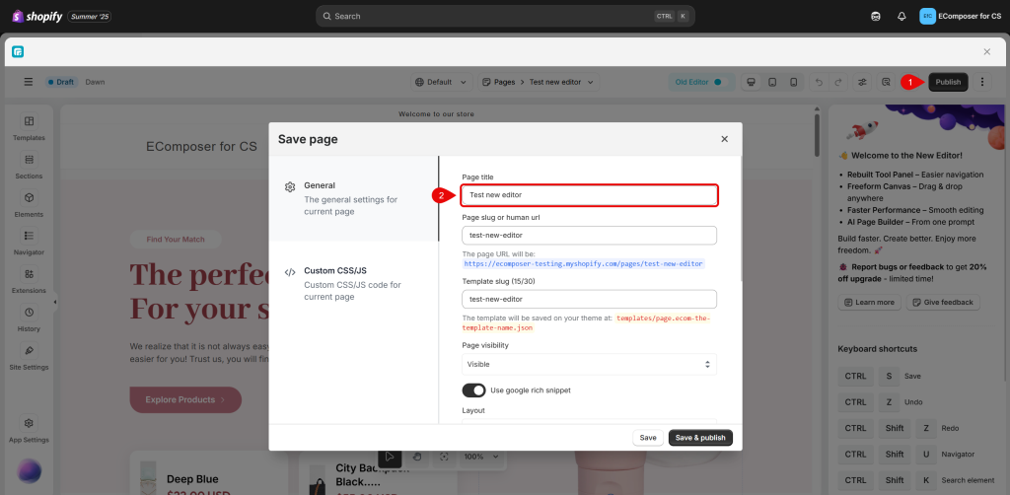Viewport: 1010px width, 495px height.
Task: Redo the change in toolbar
Action: [838, 82]
